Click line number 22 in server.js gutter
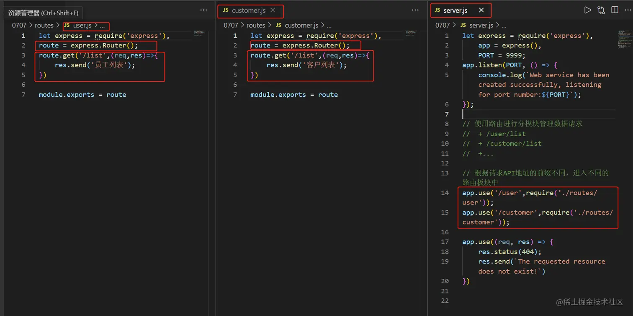 click(445, 301)
